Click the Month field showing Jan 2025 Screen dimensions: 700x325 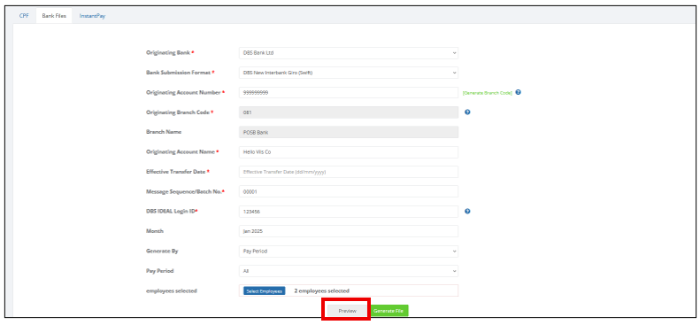click(x=349, y=231)
